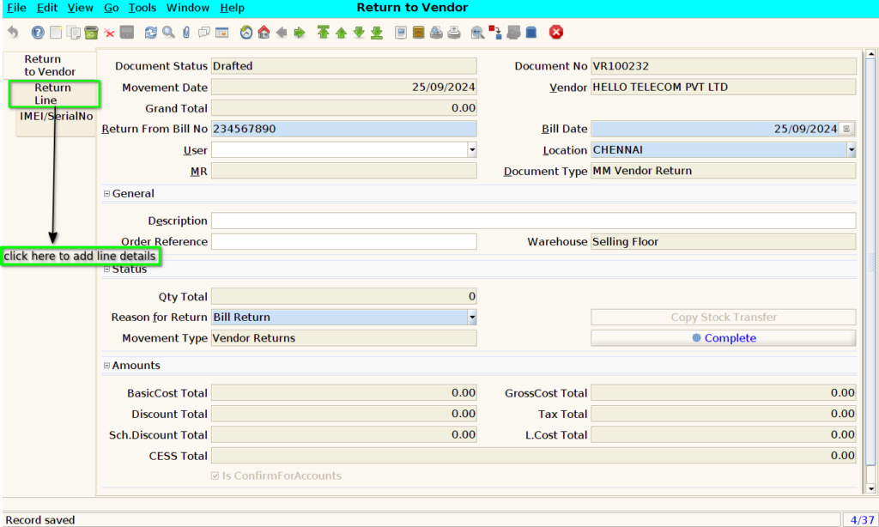Click the red Exit window icon

556,33
